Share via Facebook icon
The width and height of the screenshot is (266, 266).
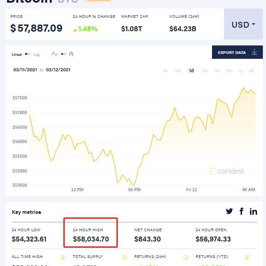(241, 211)
